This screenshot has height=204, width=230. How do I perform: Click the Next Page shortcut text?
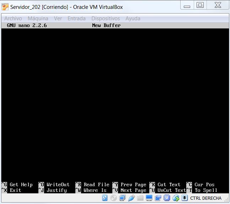(133, 190)
